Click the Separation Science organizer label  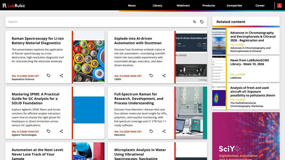pos(23,79)
